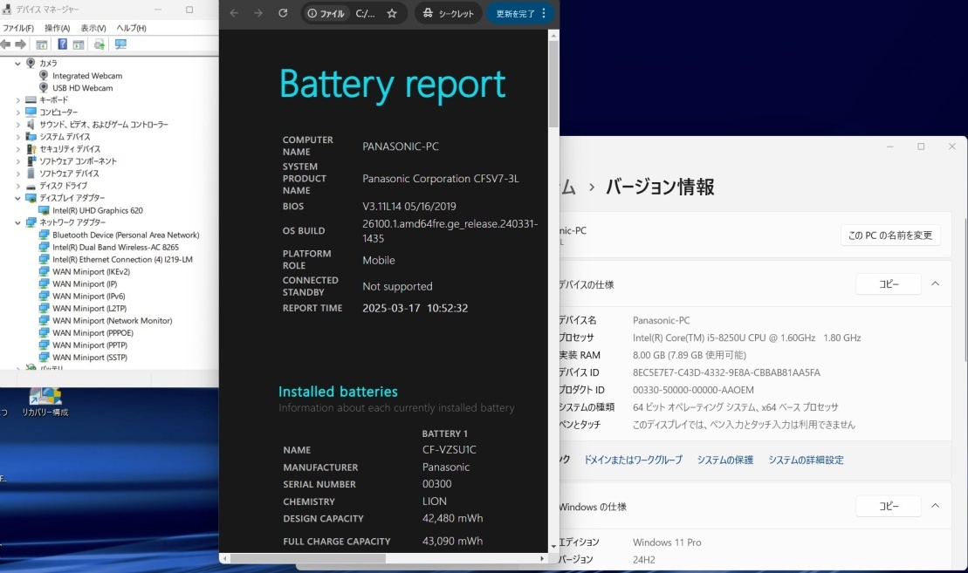Reload the battery report page
This screenshot has height=573, width=968.
(x=283, y=13)
